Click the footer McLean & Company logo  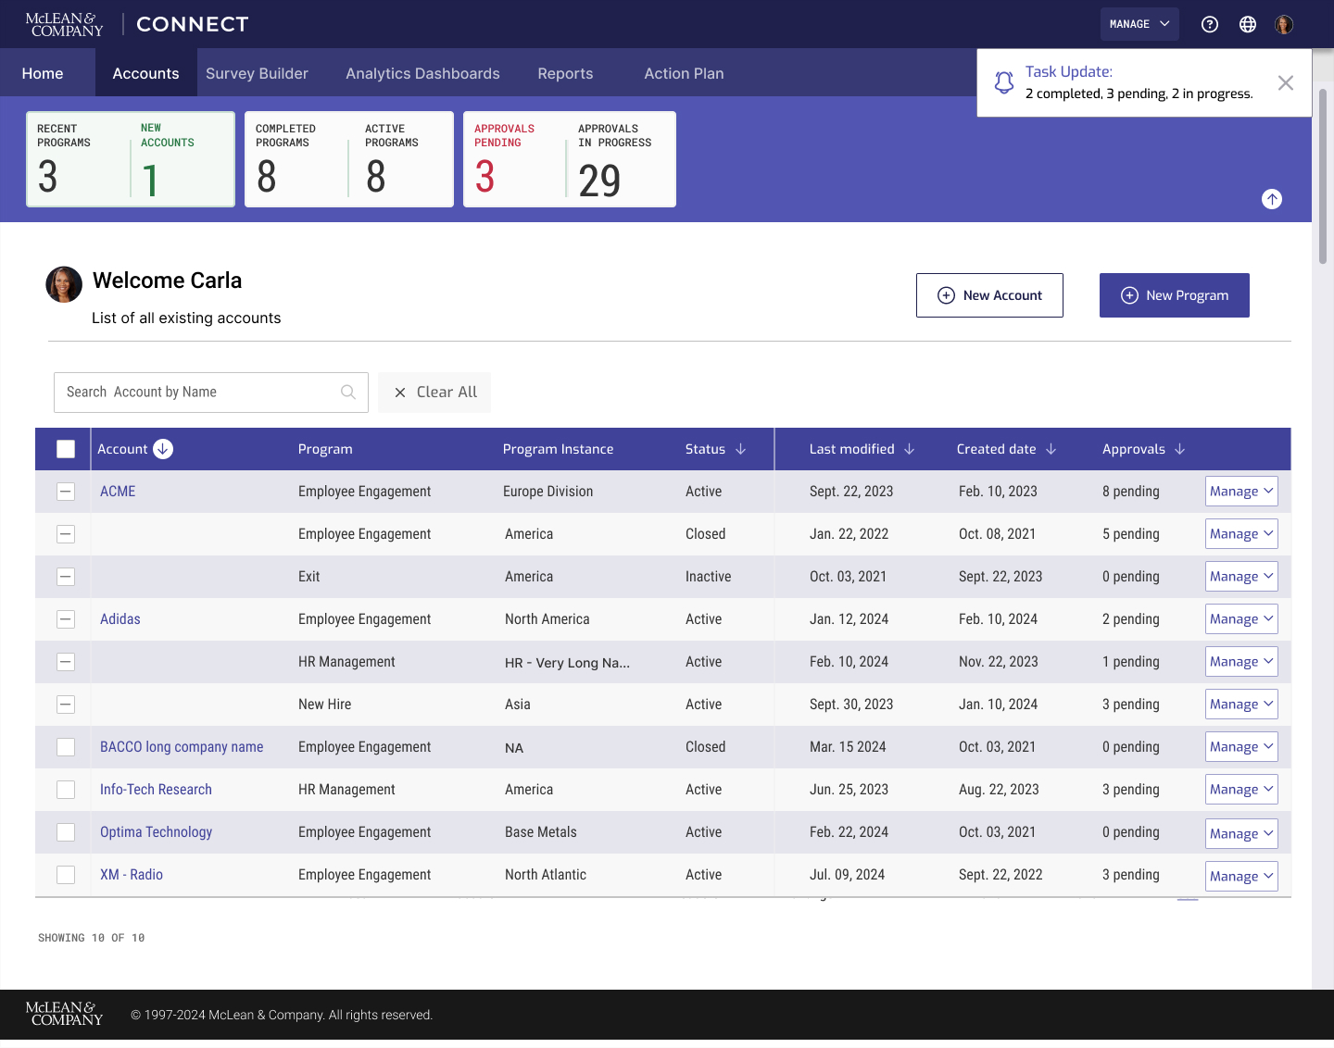pyautogui.click(x=64, y=1014)
